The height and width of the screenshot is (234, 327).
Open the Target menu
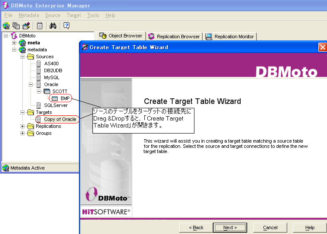pos(74,15)
